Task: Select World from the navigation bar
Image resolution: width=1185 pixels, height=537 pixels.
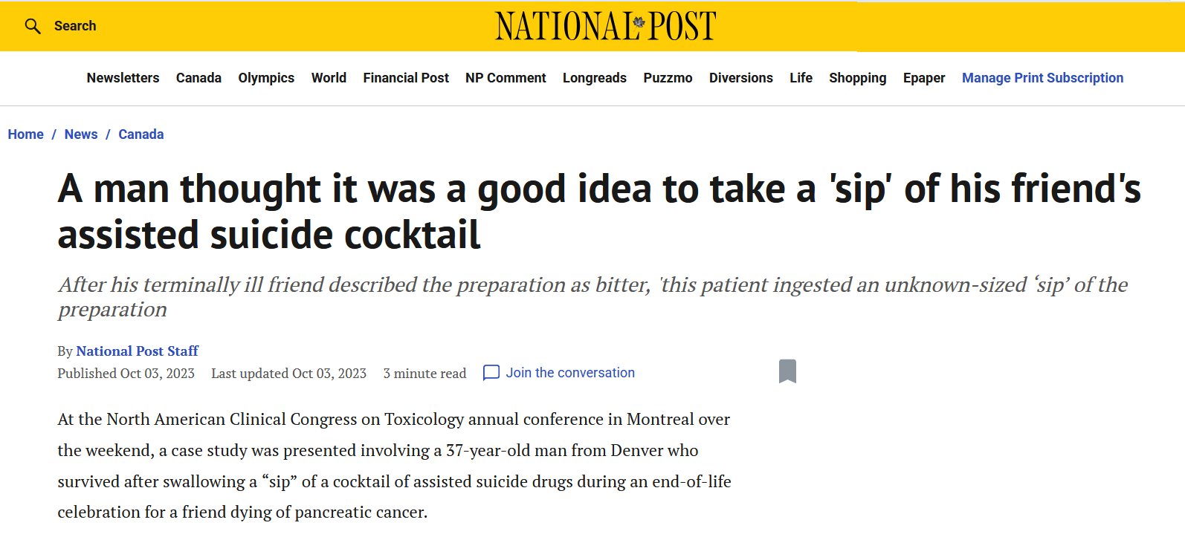Action: coord(329,78)
